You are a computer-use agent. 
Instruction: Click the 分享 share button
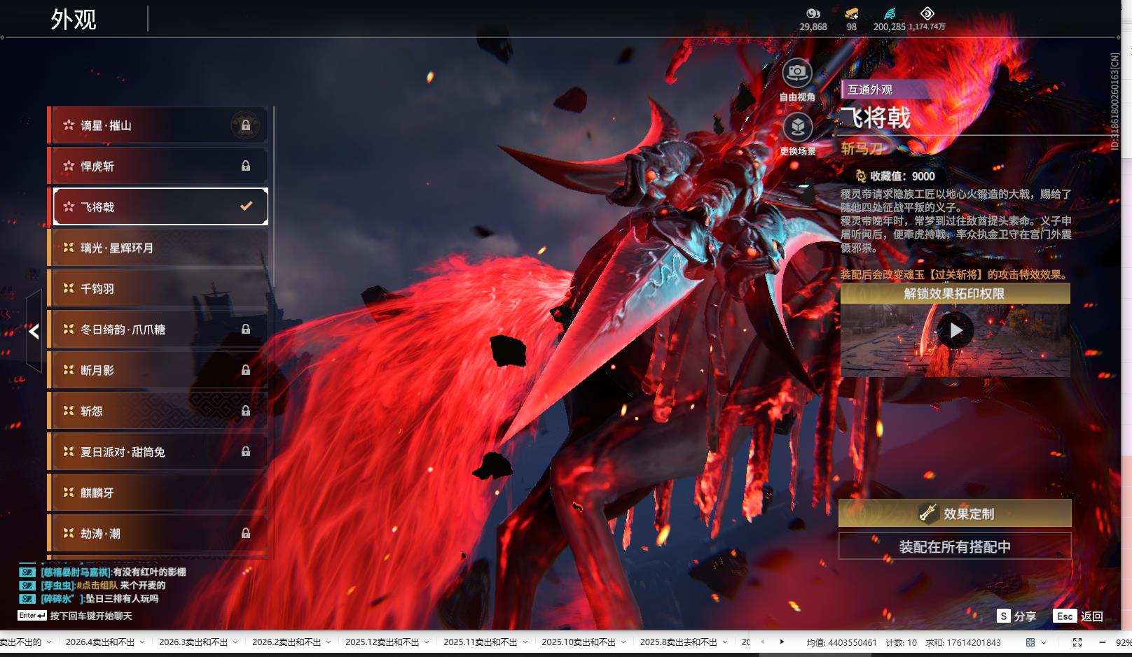tap(1016, 616)
